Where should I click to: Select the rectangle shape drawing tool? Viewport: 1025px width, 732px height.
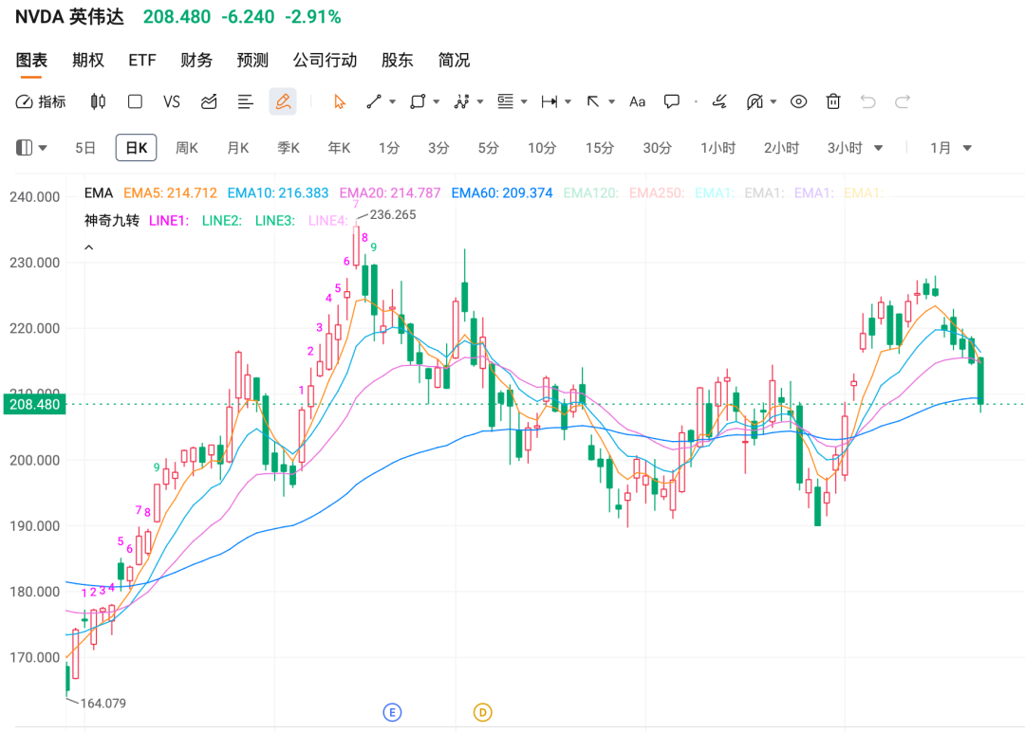pyautogui.click(x=418, y=101)
